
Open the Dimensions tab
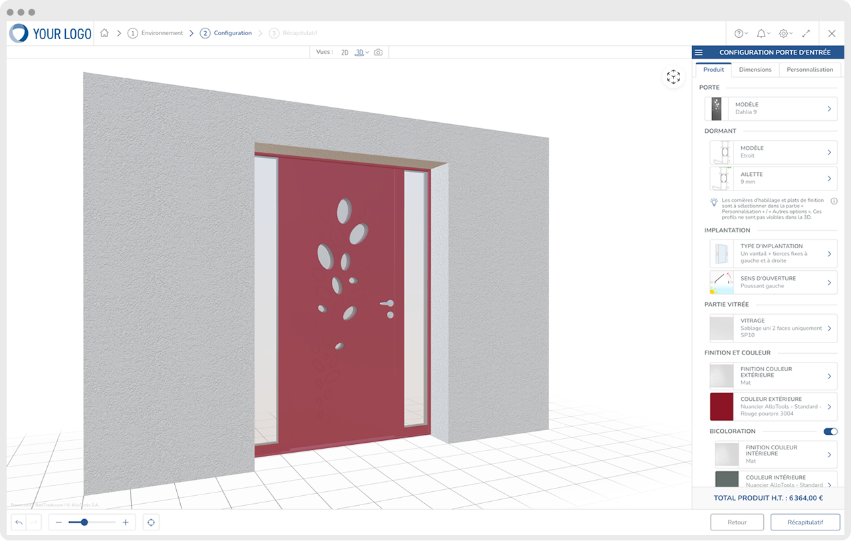tap(755, 70)
